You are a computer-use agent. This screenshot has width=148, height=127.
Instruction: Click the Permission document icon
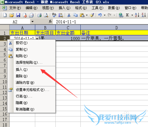(x=25, y=15)
